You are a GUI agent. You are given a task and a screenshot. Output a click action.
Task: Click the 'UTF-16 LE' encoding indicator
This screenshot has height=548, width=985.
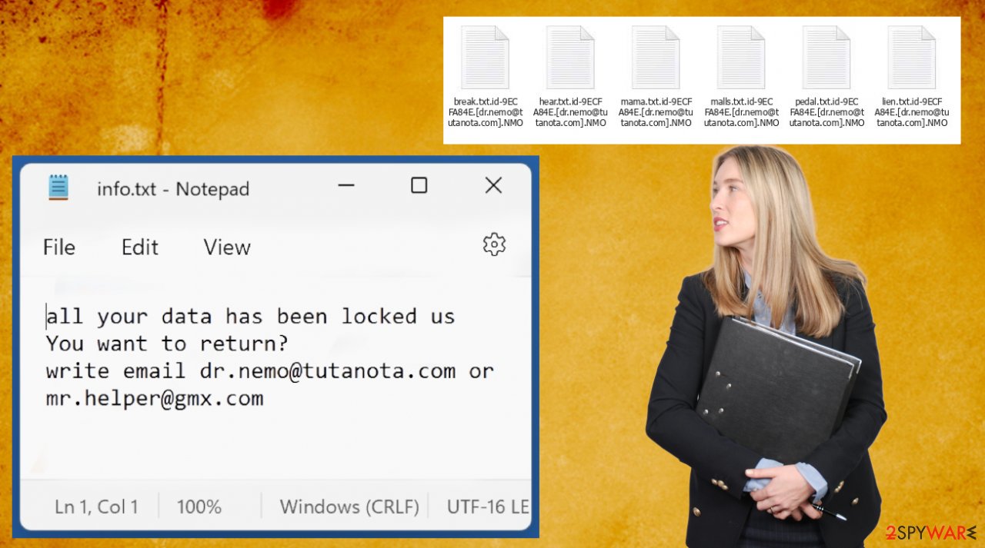coord(488,506)
